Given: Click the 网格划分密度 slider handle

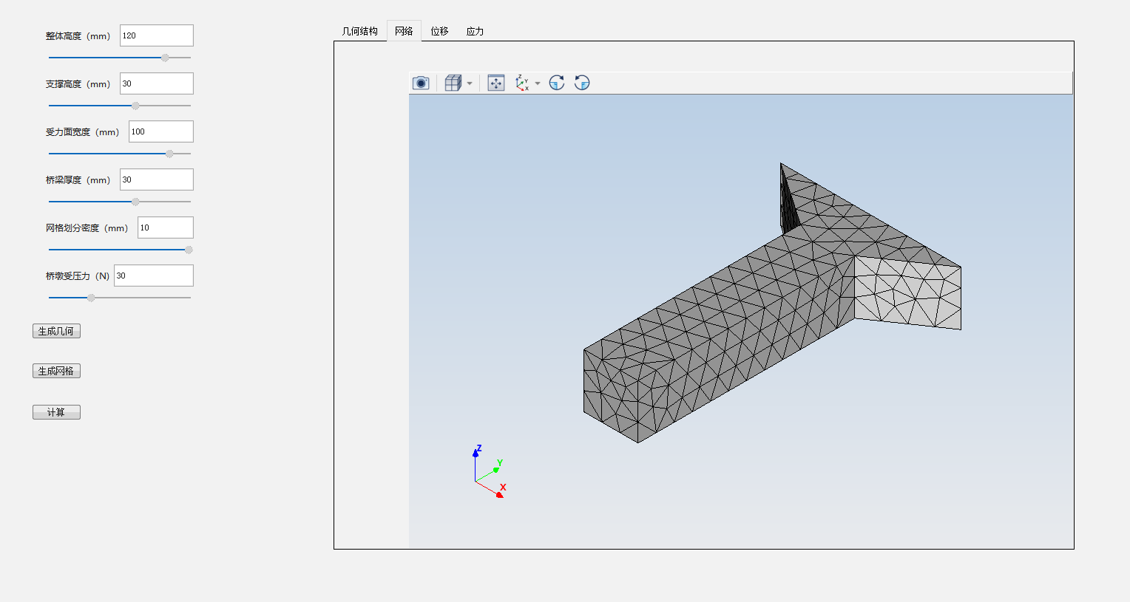Looking at the screenshot, I should (x=189, y=250).
